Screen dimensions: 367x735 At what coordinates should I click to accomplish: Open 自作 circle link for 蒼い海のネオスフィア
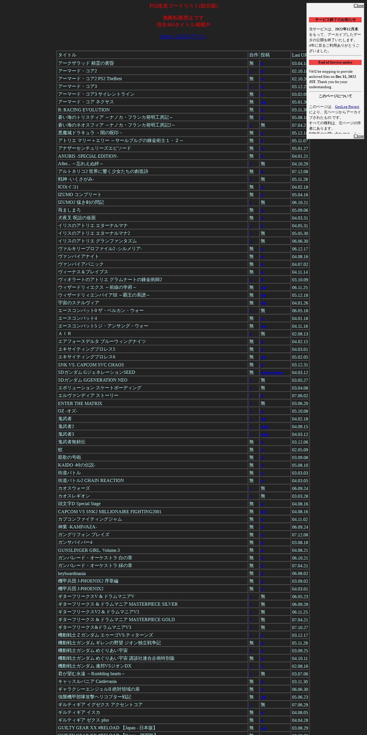(x=251, y=125)
